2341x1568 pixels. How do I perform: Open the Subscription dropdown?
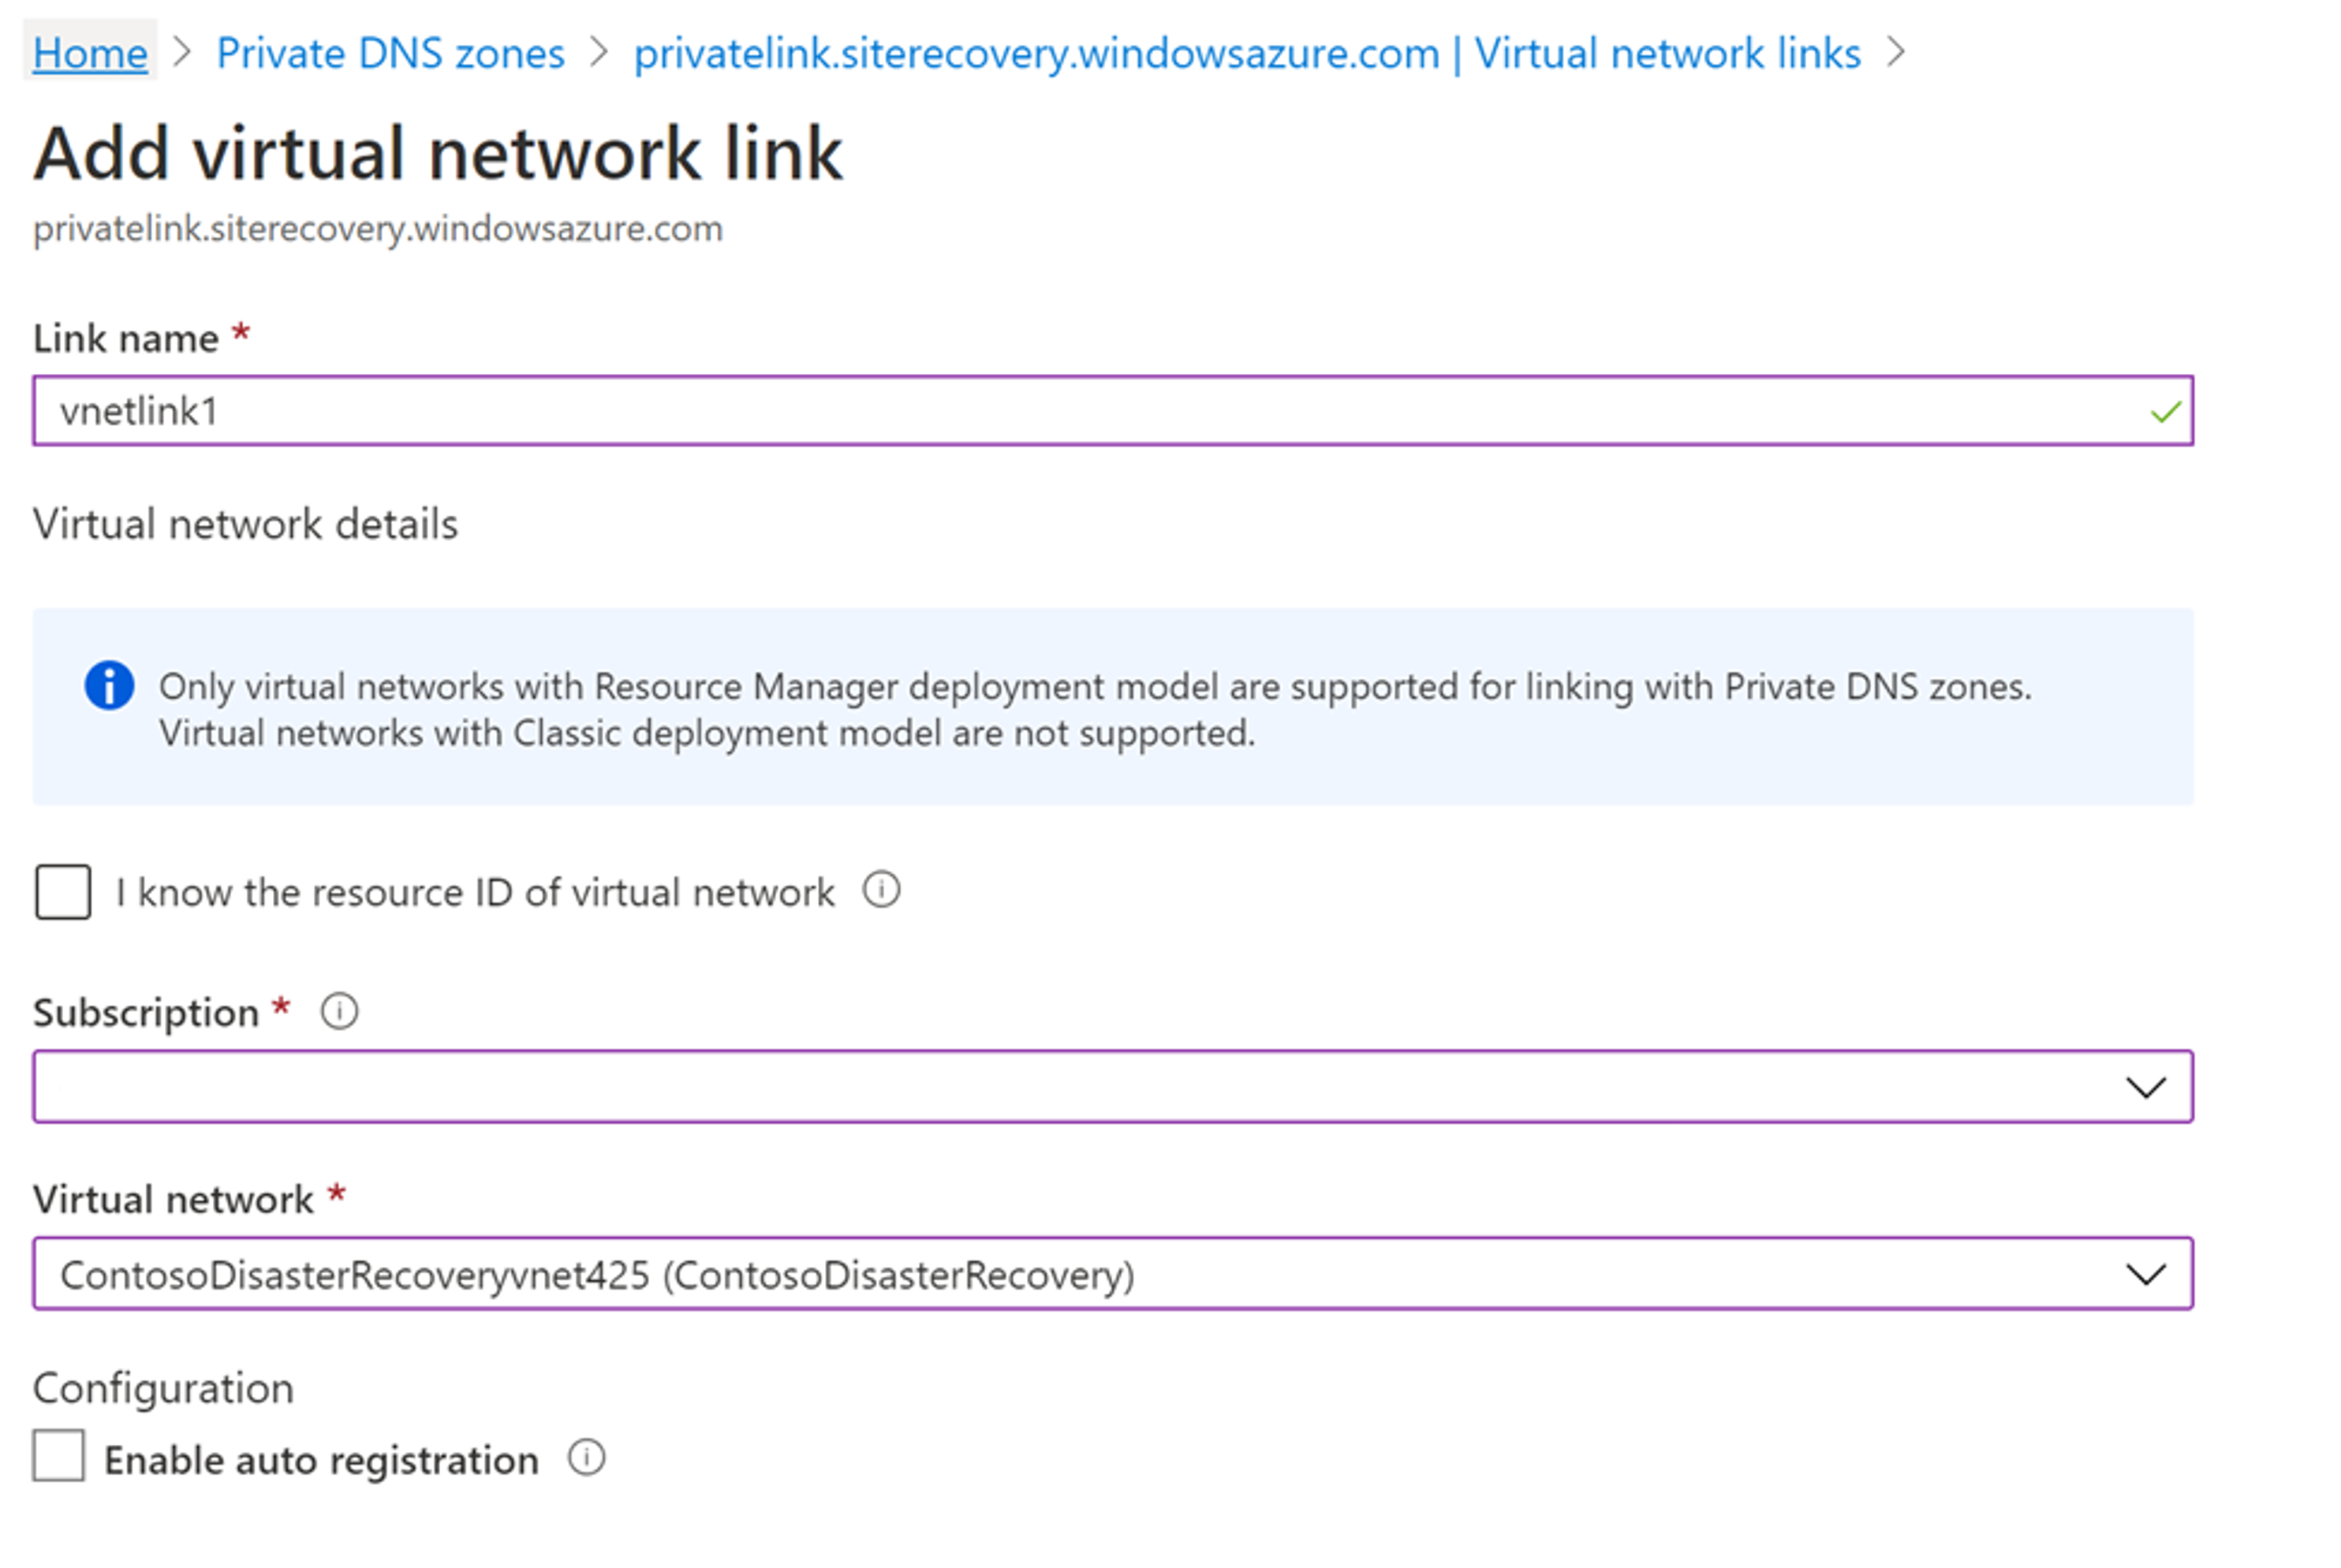coord(1100,1087)
